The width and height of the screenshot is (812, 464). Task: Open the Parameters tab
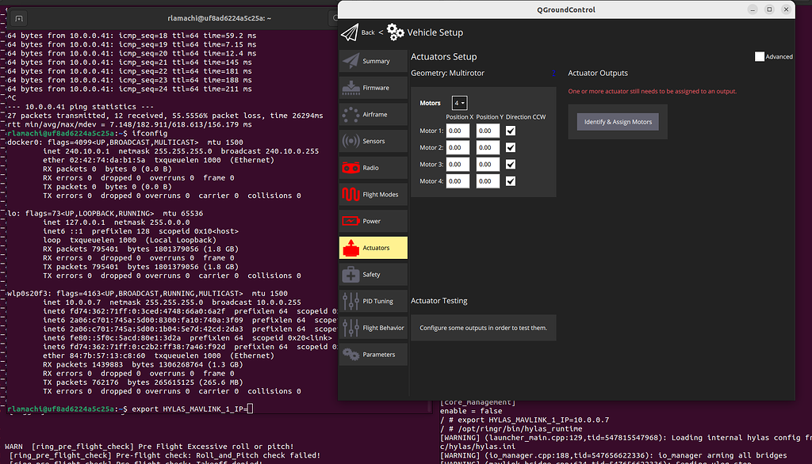point(373,355)
